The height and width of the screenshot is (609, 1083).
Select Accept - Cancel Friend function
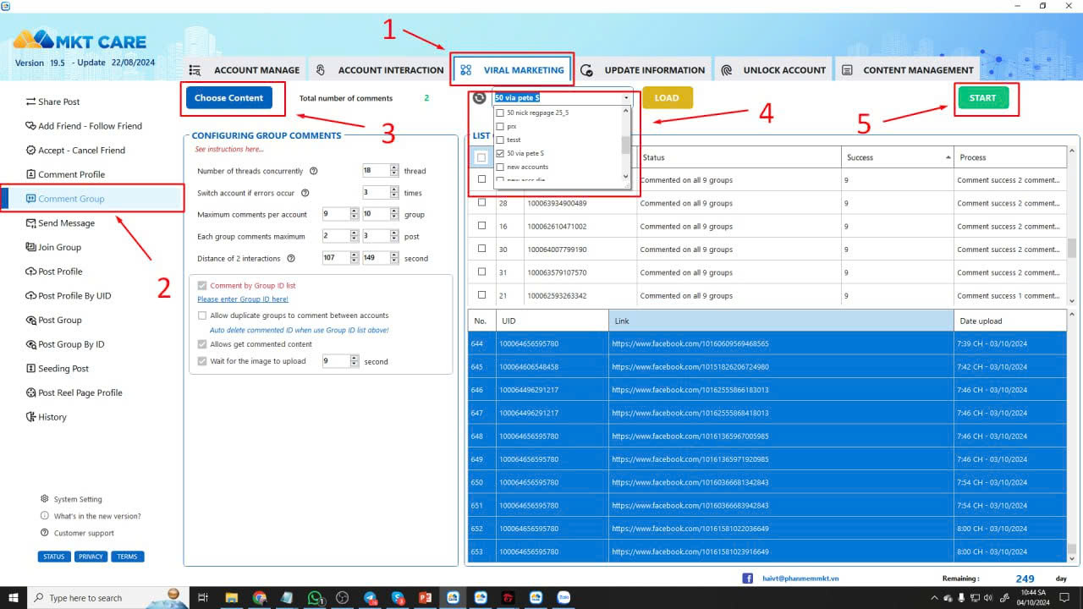[80, 150]
